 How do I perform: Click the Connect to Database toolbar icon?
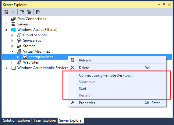point(22,12)
